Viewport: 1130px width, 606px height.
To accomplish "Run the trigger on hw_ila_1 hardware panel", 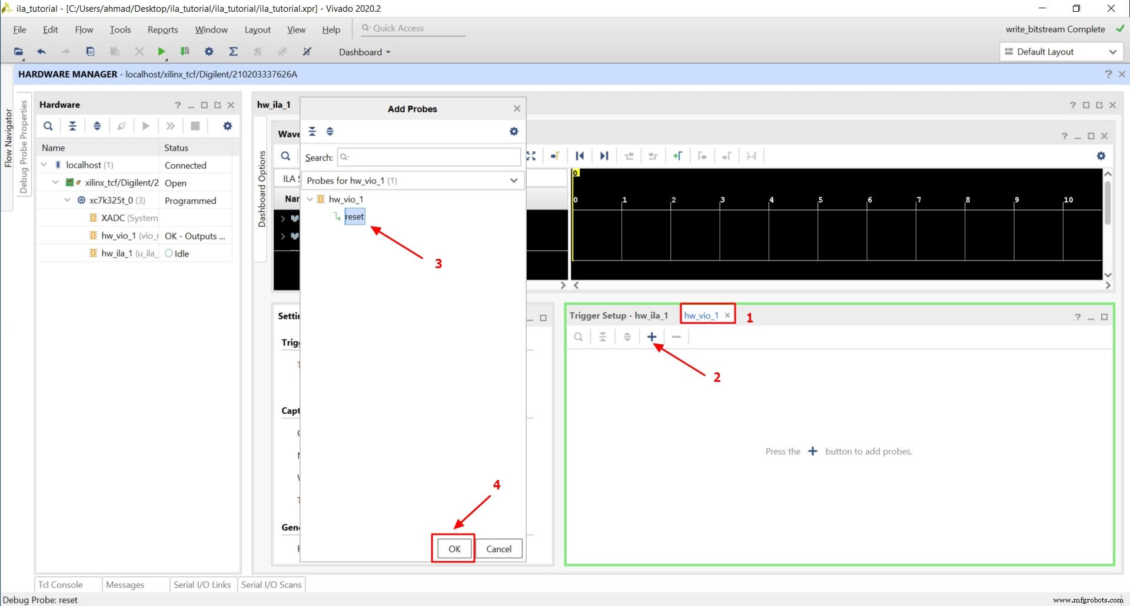I will click(145, 125).
